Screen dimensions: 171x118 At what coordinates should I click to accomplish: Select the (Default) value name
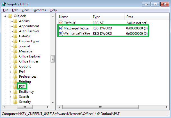click(70, 23)
